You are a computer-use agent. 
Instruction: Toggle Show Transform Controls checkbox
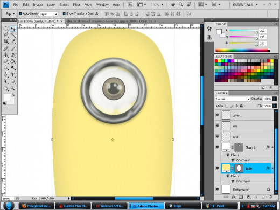point(64,13)
